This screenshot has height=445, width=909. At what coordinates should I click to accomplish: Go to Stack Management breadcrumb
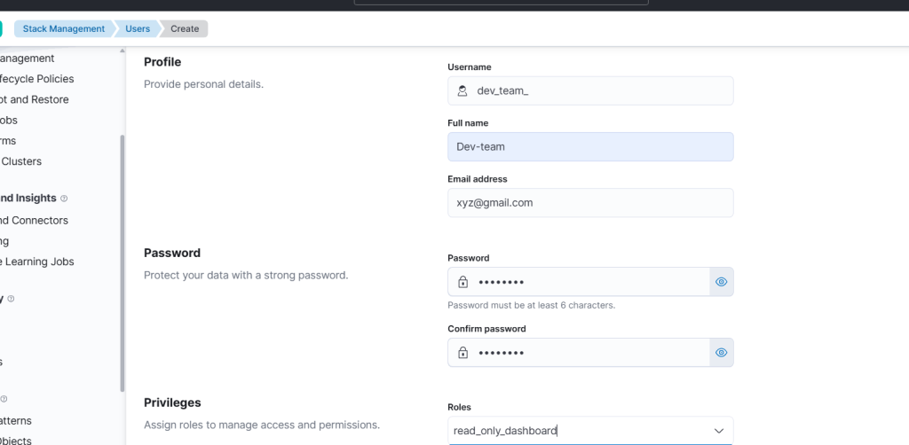(64, 28)
